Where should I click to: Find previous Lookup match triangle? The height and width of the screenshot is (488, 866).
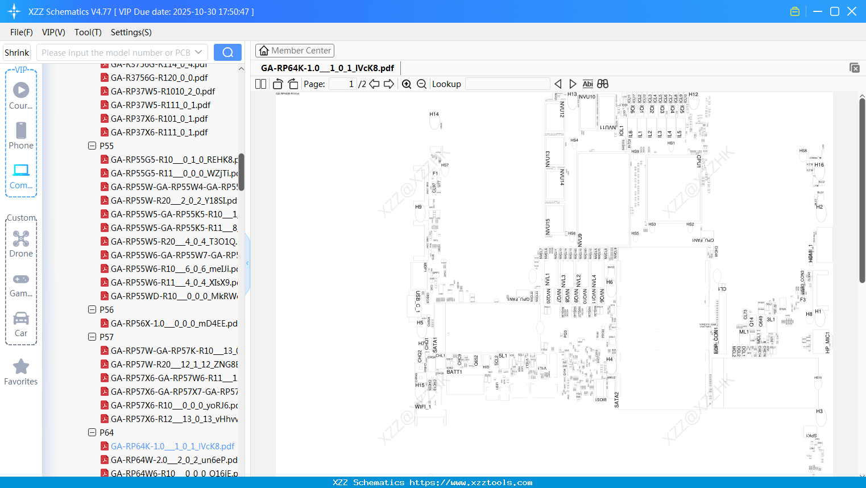pos(558,84)
